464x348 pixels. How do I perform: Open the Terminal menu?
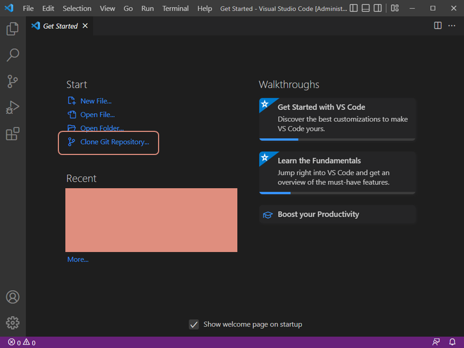click(x=176, y=8)
